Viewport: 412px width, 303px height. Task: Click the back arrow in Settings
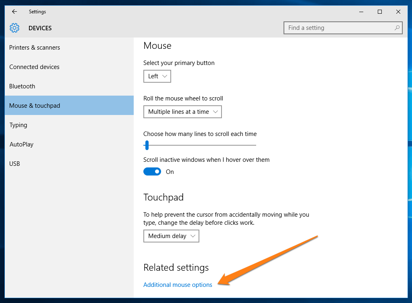[x=14, y=12]
